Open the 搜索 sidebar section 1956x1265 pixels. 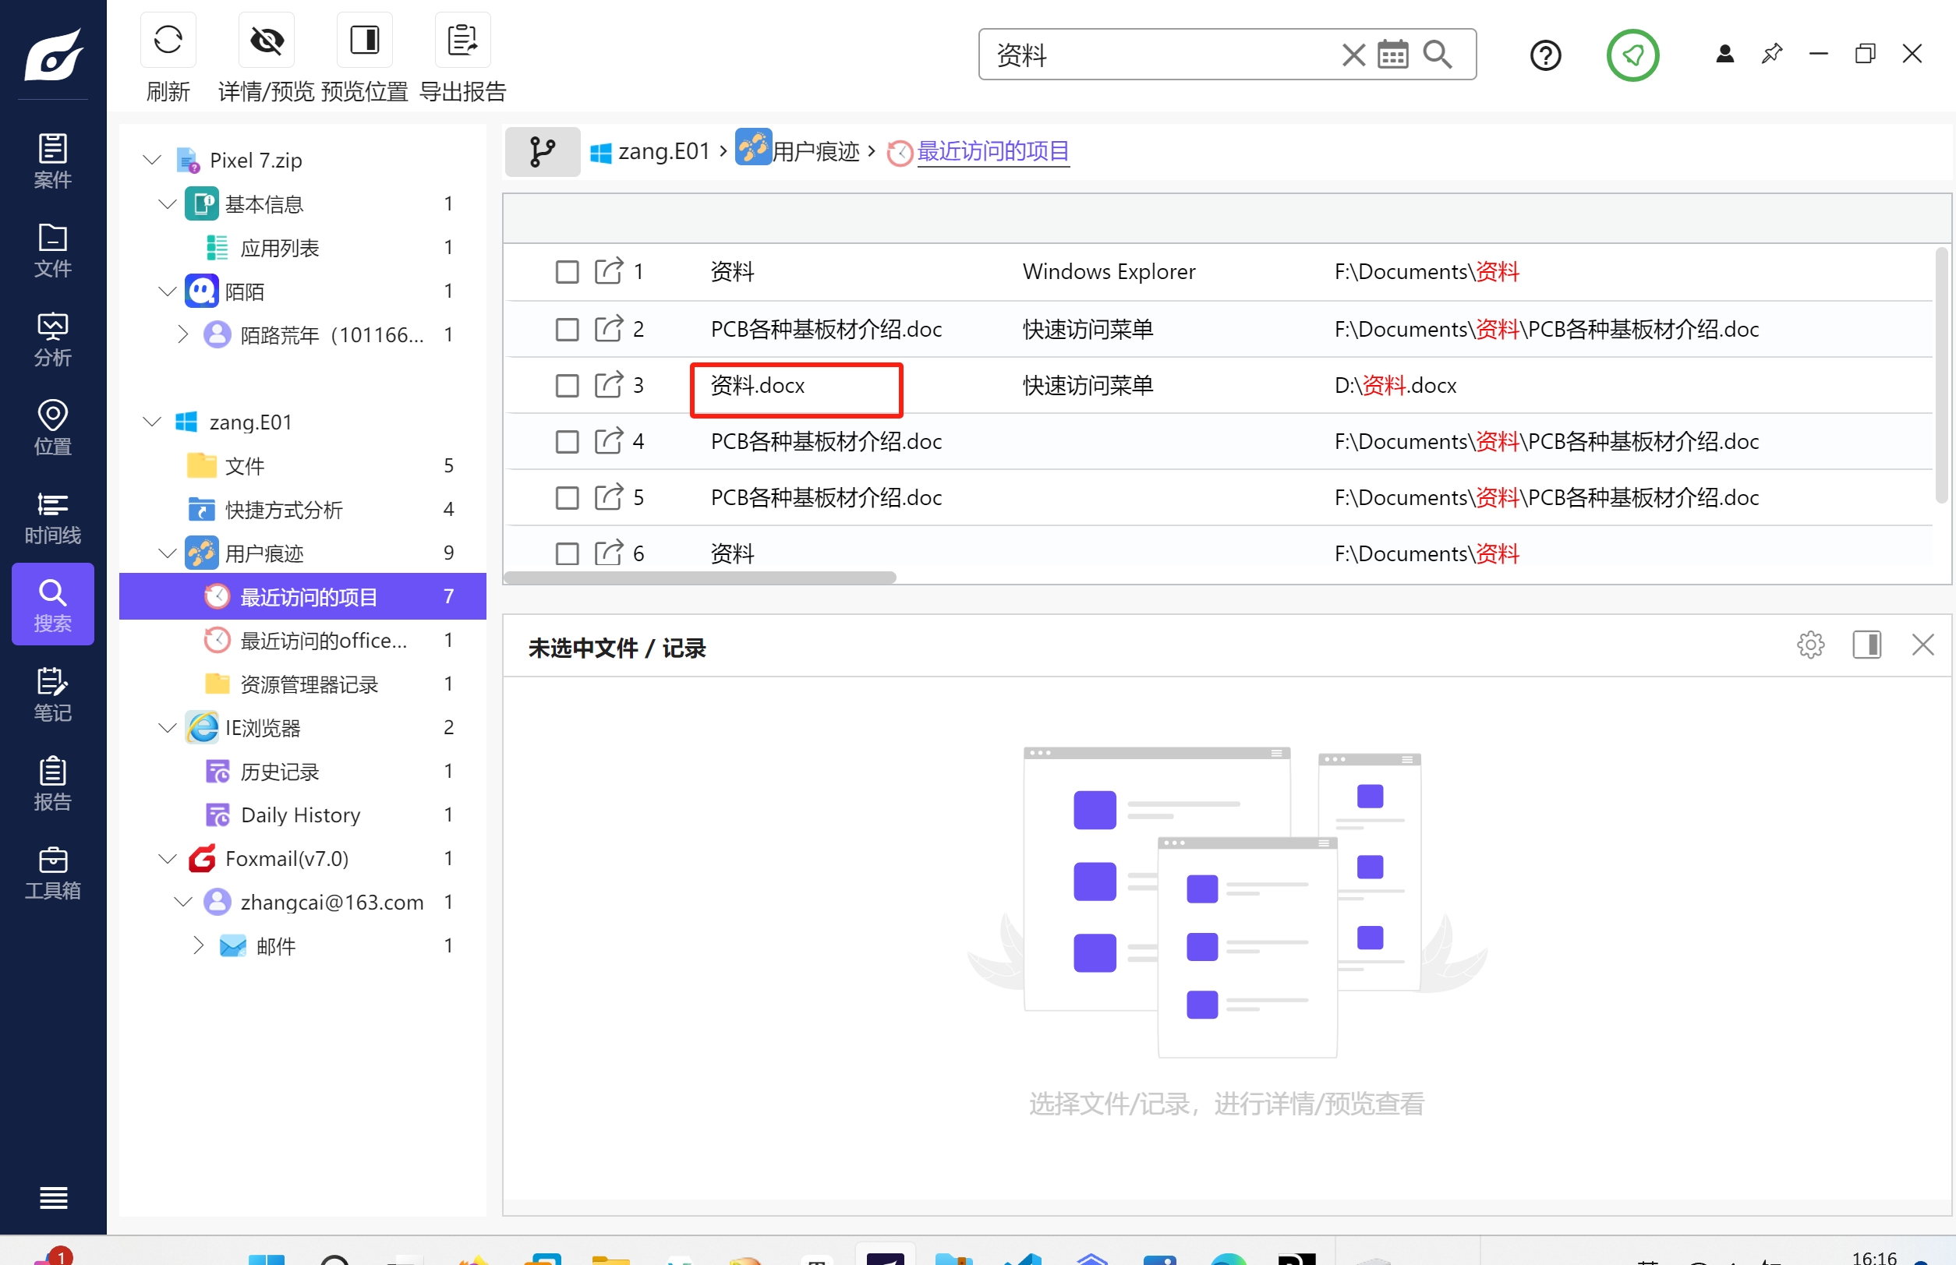pos(52,605)
